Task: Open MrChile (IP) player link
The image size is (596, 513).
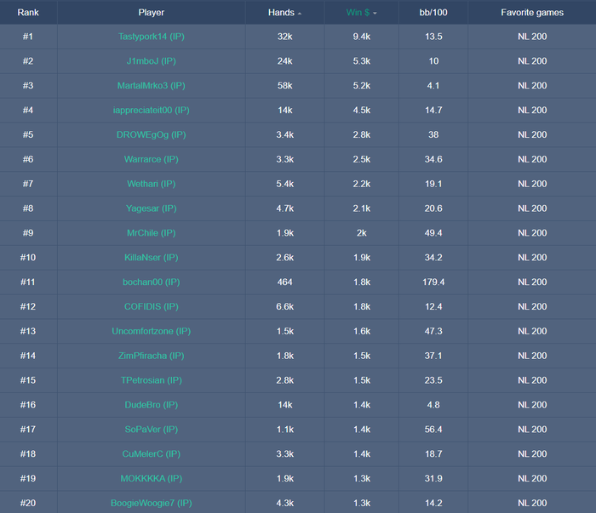Action: click(x=152, y=233)
